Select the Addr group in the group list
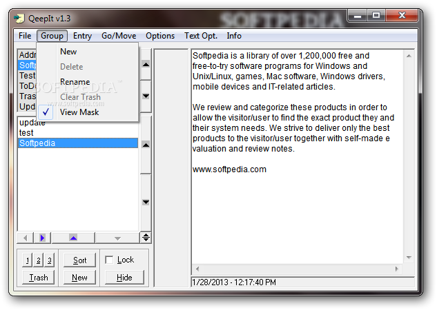 pos(28,55)
